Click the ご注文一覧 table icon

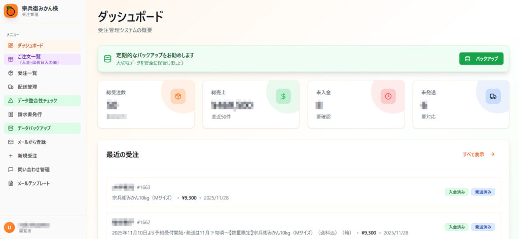11,59
